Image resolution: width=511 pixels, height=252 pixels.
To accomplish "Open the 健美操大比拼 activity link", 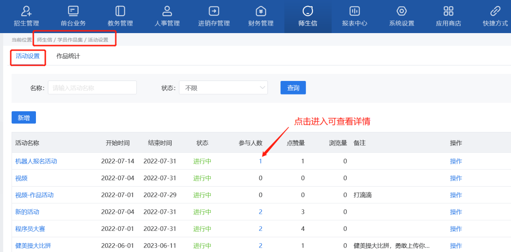I will tap(33, 246).
